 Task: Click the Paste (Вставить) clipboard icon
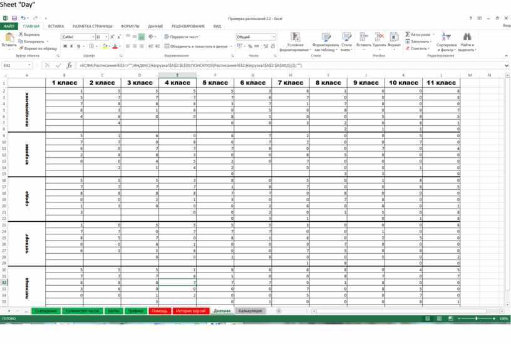(x=9, y=38)
